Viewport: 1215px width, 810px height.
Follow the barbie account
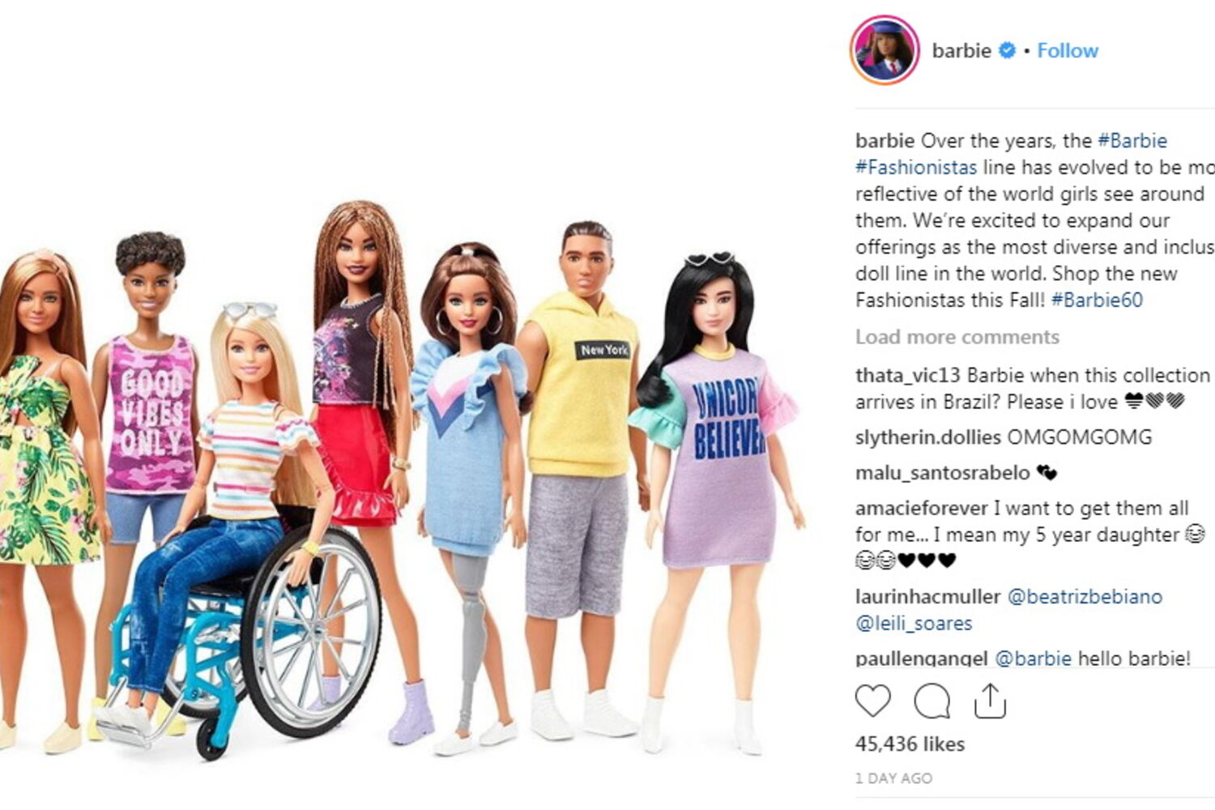[x=1068, y=50]
